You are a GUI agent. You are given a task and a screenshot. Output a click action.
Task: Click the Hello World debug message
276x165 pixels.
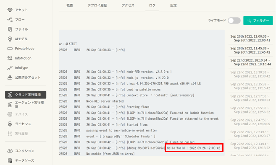193,148
